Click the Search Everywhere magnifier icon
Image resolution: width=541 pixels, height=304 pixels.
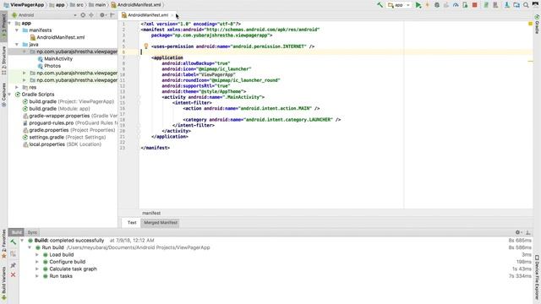526,5
